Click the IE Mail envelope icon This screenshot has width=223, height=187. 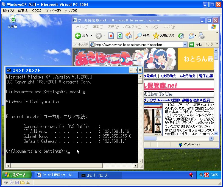[x=191, y=36]
